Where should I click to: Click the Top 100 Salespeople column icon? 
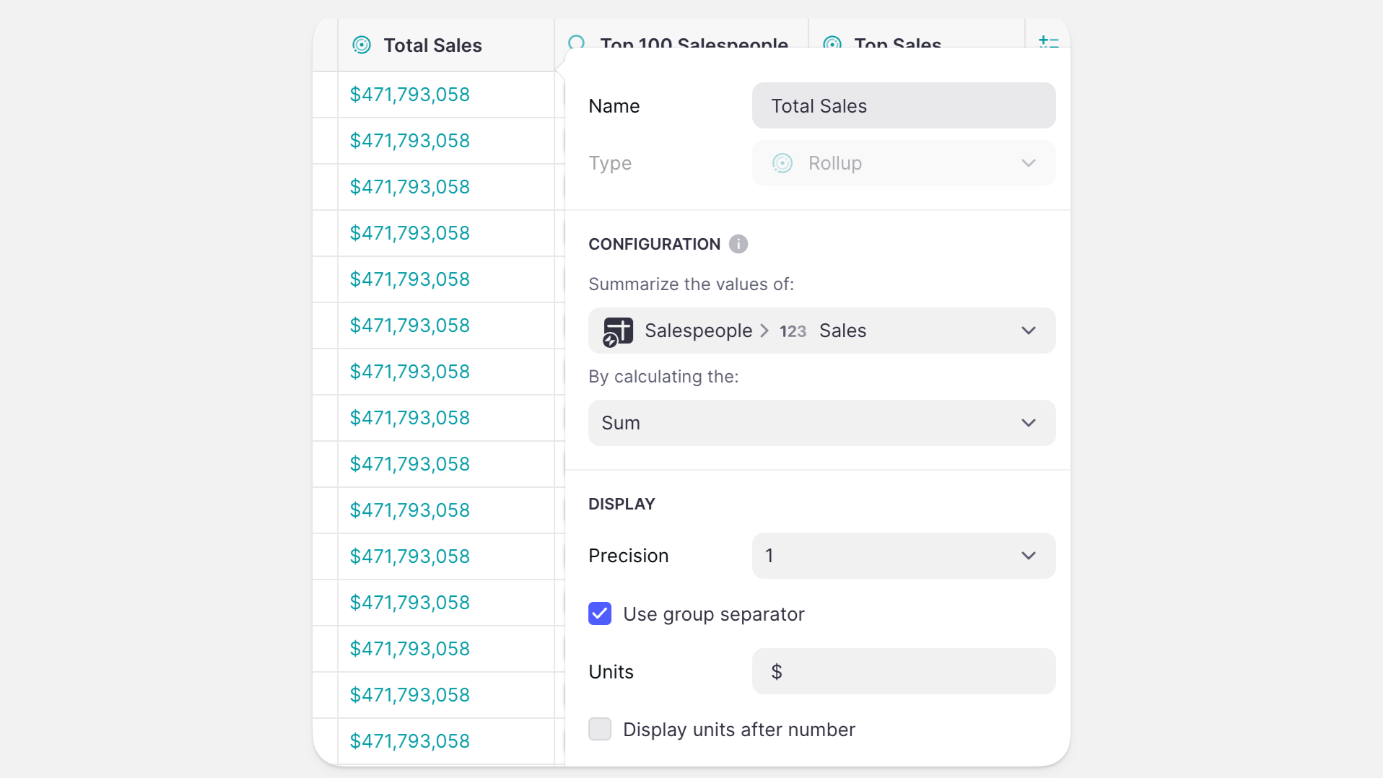(x=577, y=42)
